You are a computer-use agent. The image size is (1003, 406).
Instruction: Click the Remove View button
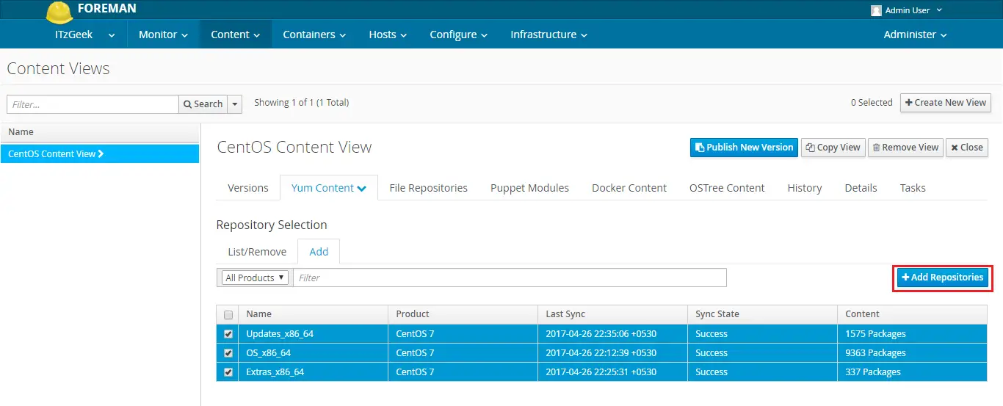click(905, 148)
